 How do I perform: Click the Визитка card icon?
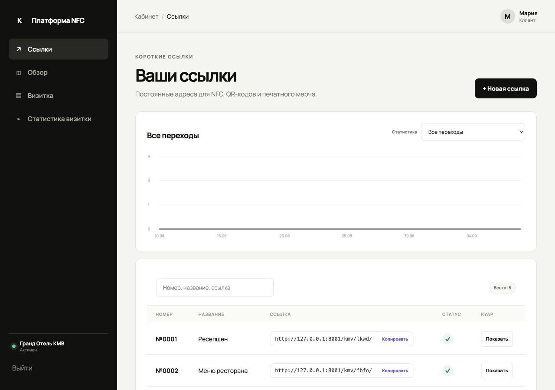(x=19, y=96)
